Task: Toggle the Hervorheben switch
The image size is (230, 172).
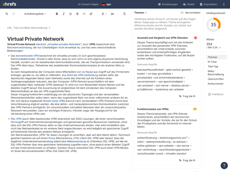Action: (x=182, y=13)
